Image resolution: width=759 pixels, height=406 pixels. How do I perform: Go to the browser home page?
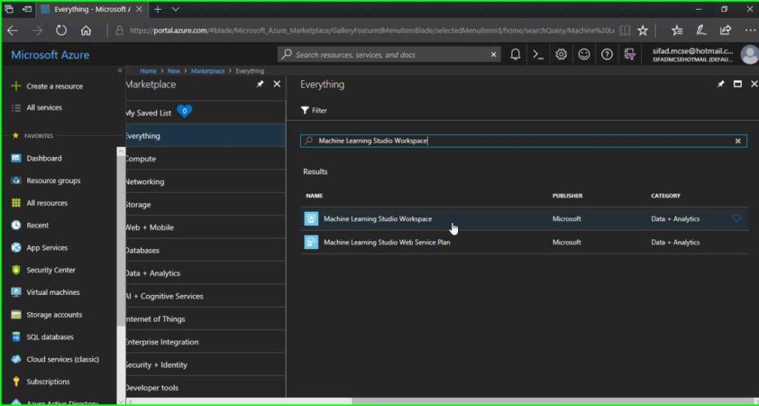[x=86, y=30]
